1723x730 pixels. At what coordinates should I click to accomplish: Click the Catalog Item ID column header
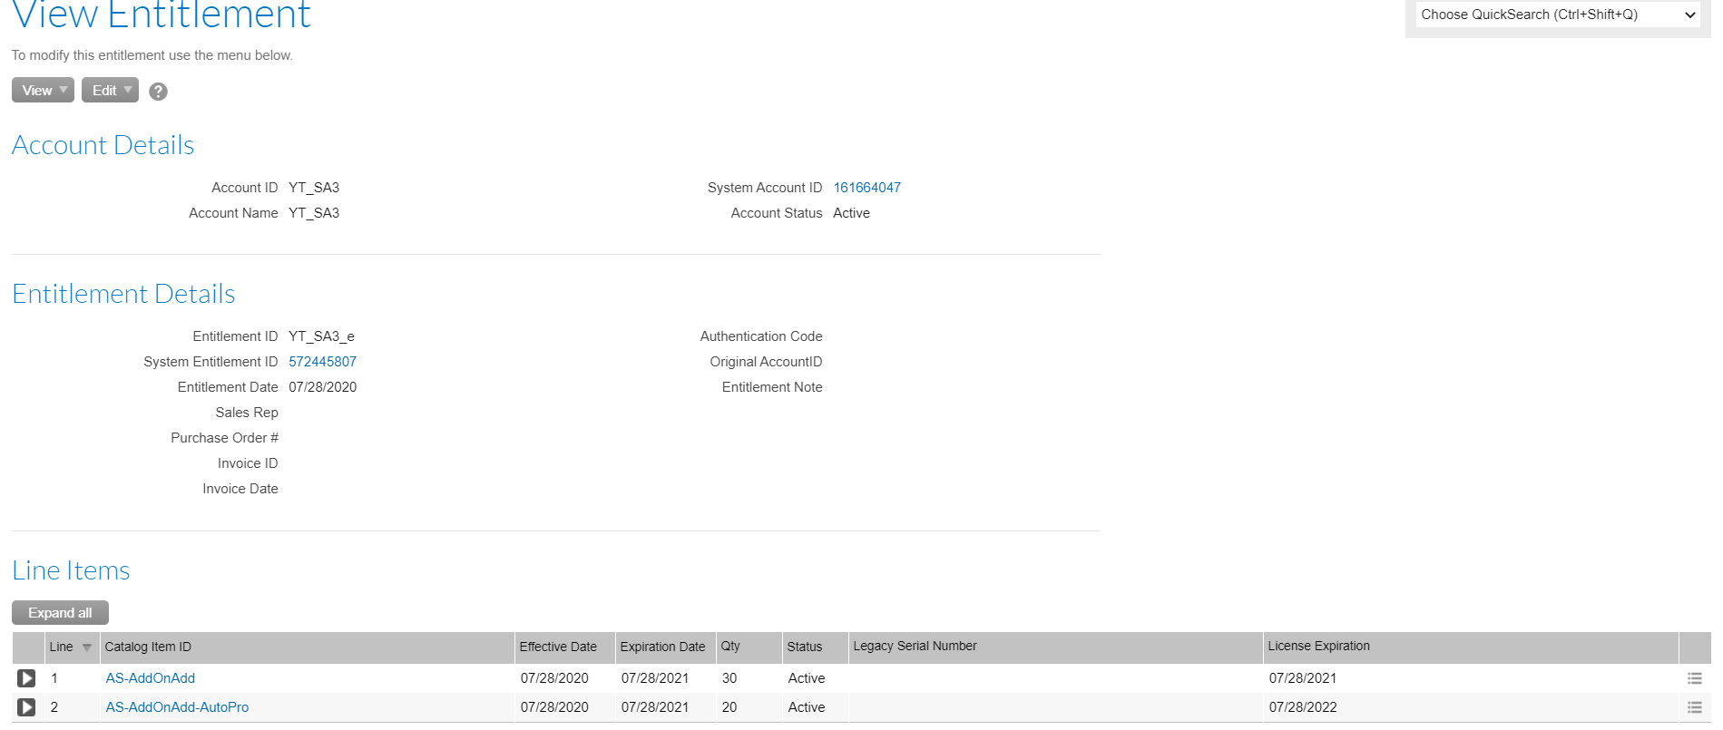(x=307, y=647)
